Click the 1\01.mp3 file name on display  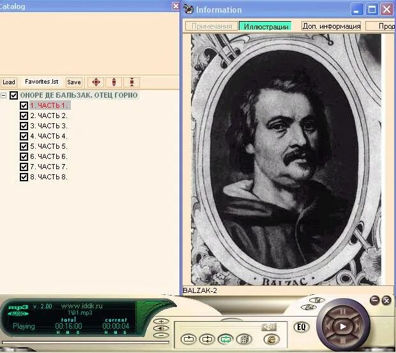pos(80,313)
